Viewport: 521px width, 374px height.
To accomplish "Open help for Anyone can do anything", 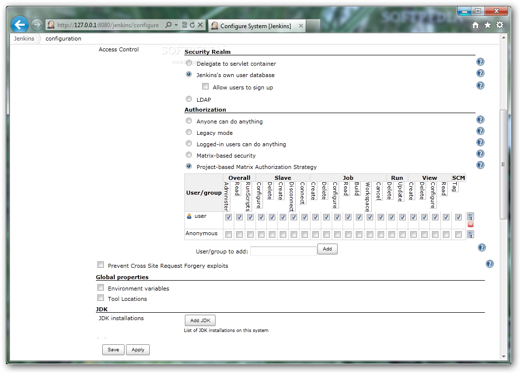I will [480, 120].
